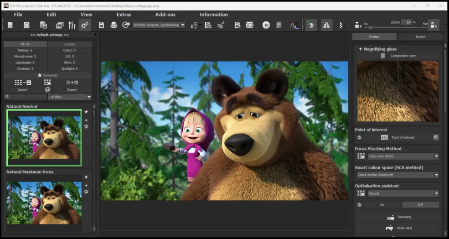The height and width of the screenshot is (239, 449).
Task: Click the dotted border pattern icon
Action: tap(341, 25)
